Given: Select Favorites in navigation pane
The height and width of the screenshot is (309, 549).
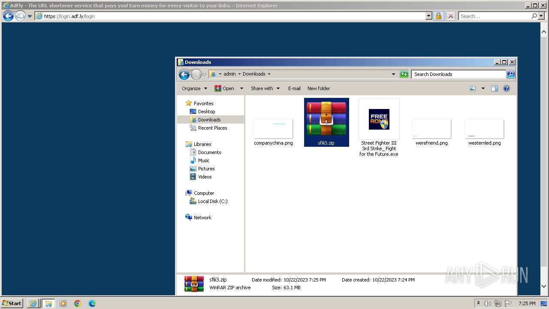Looking at the screenshot, I should 203,103.
